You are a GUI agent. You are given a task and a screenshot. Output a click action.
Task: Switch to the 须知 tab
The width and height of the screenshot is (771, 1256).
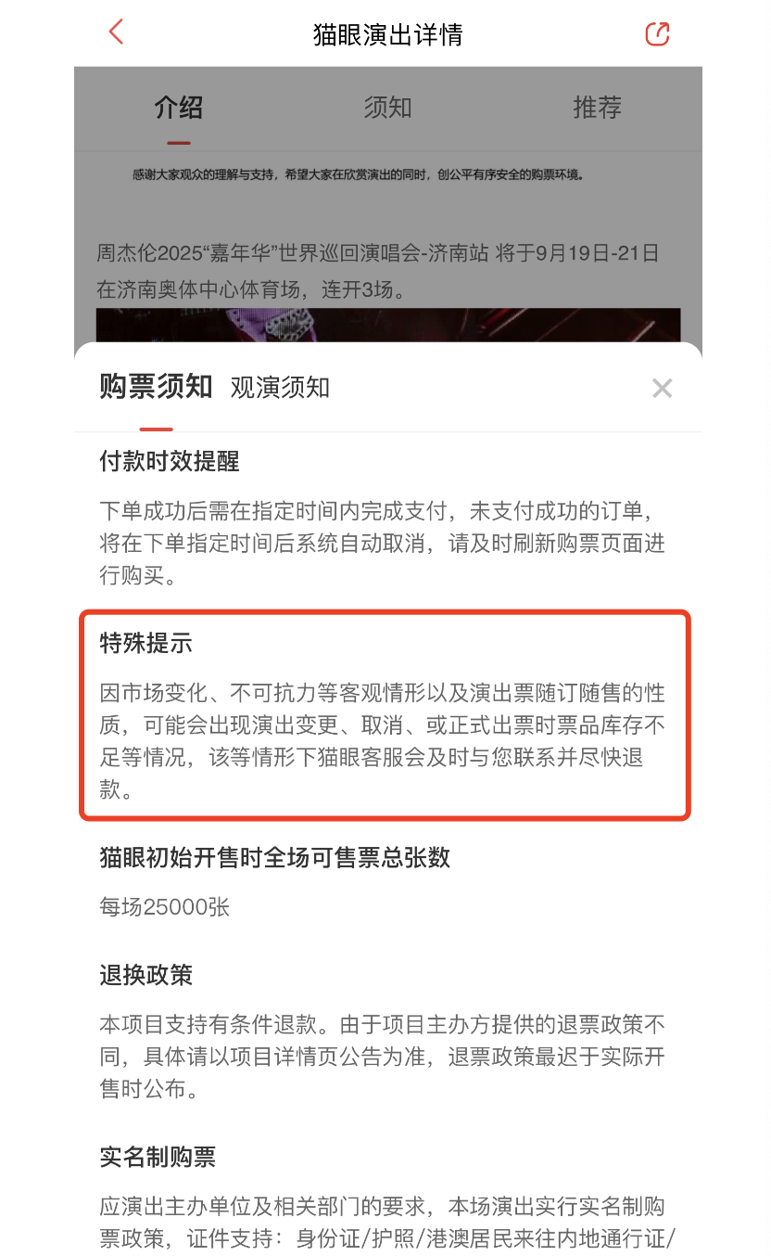point(387,108)
